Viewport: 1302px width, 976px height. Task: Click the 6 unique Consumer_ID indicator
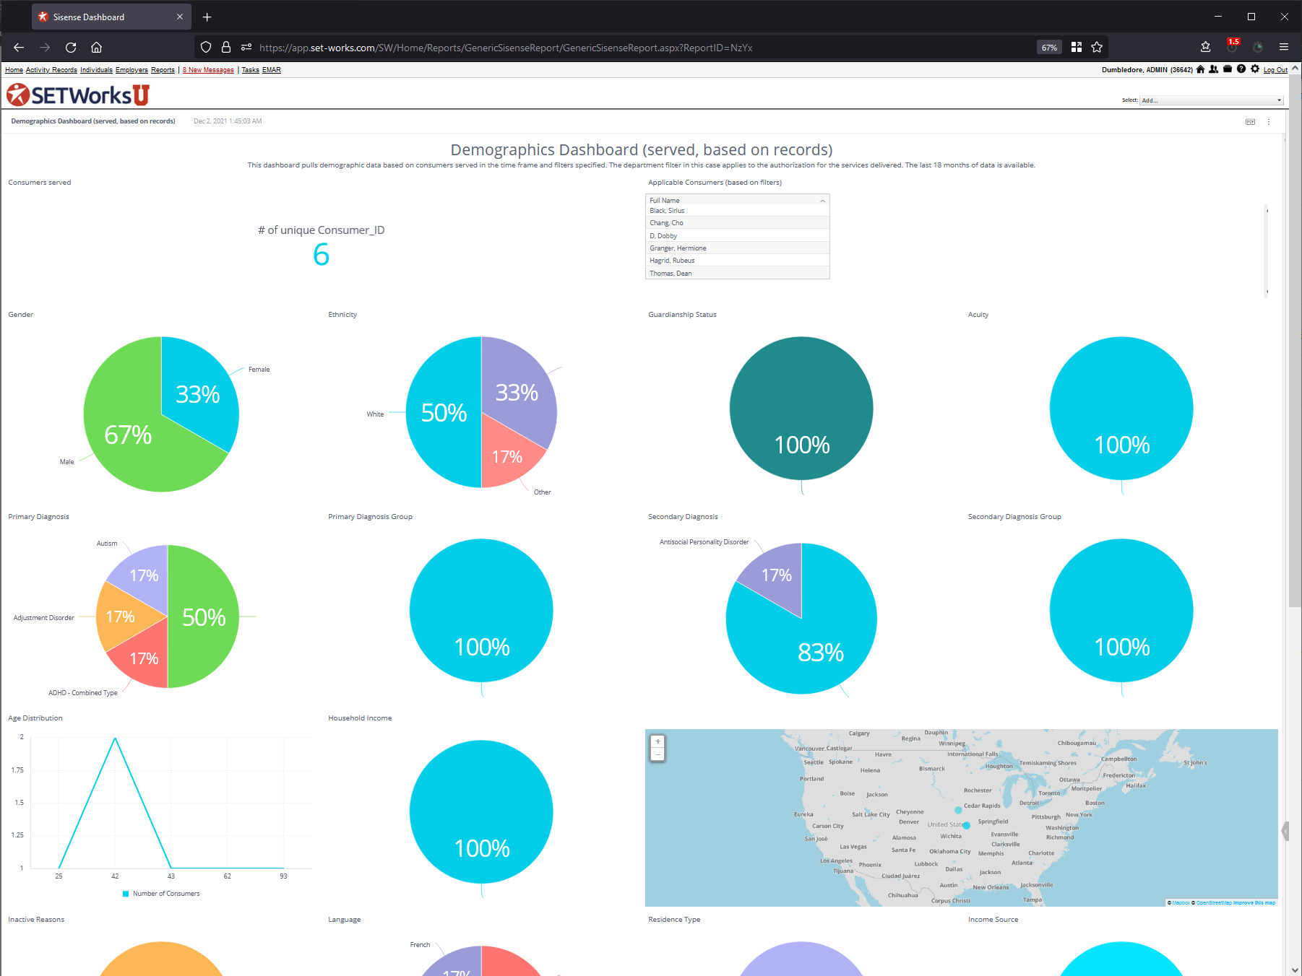(321, 254)
